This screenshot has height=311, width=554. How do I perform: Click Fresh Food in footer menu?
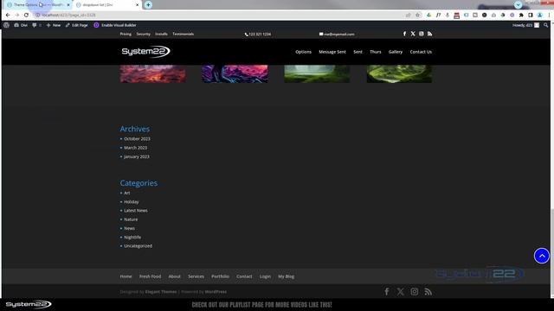(150, 276)
